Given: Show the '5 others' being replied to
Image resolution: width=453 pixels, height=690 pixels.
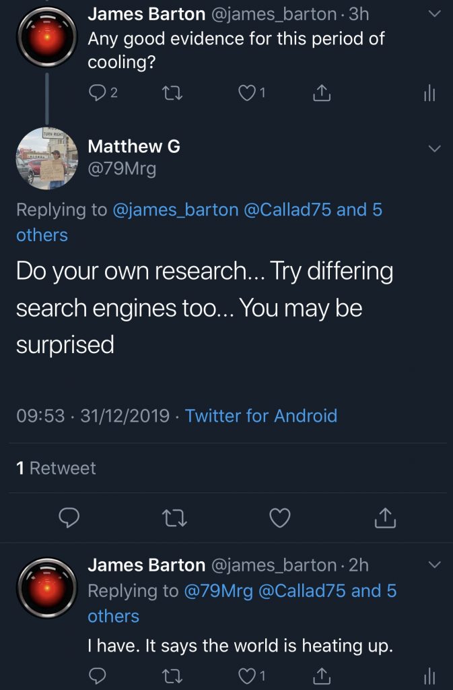Looking at the screenshot, I should (42, 234).
